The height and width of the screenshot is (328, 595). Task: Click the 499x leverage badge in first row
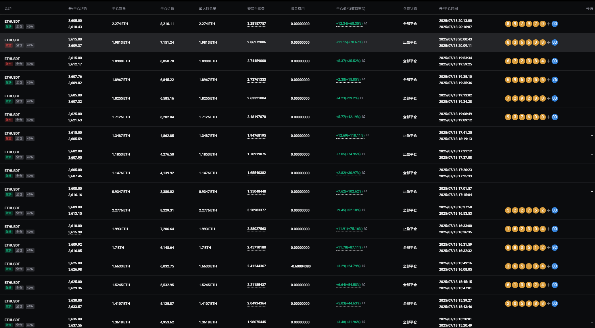click(30, 27)
